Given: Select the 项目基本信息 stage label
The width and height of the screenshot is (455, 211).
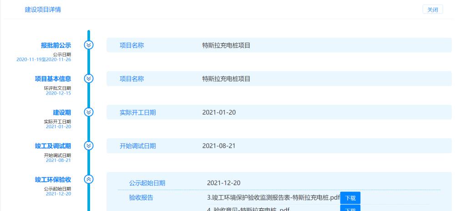Looking at the screenshot, I should [53, 79].
